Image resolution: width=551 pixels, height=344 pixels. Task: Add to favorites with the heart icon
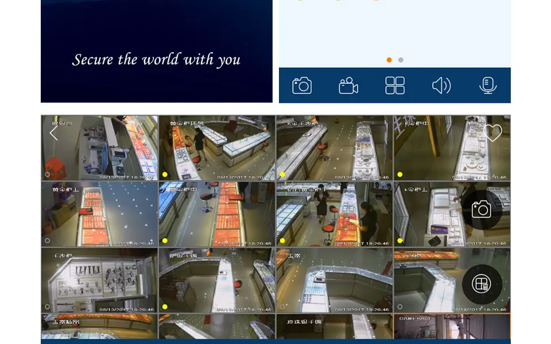click(x=492, y=132)
